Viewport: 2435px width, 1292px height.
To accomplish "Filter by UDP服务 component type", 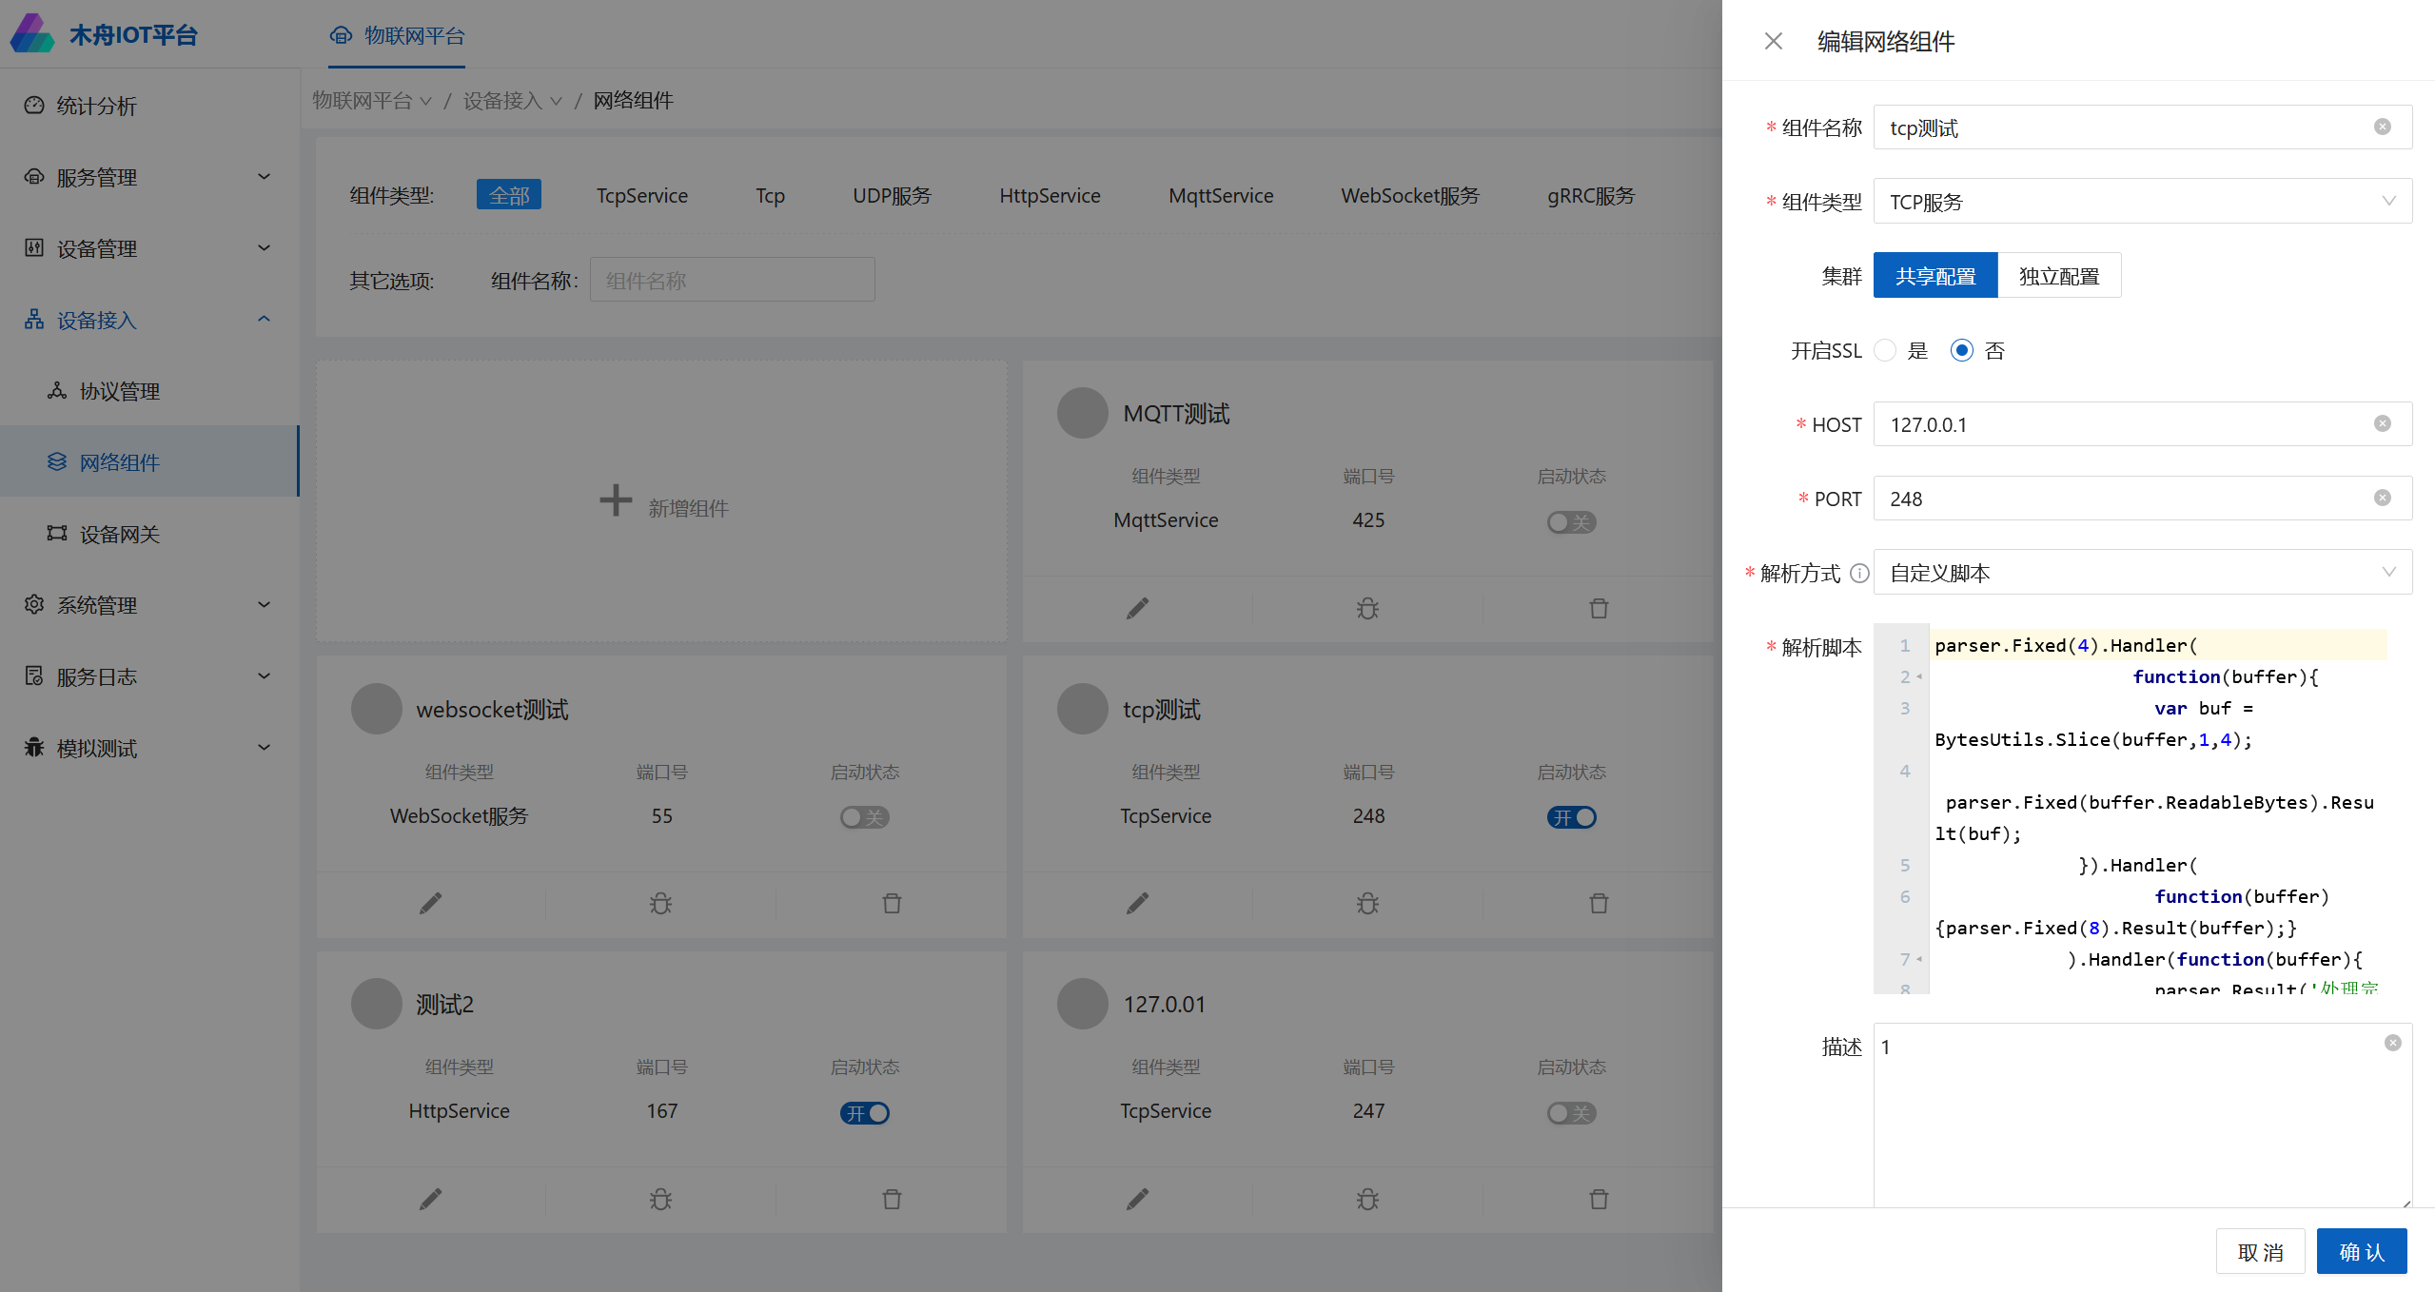I will coord(892,195).
